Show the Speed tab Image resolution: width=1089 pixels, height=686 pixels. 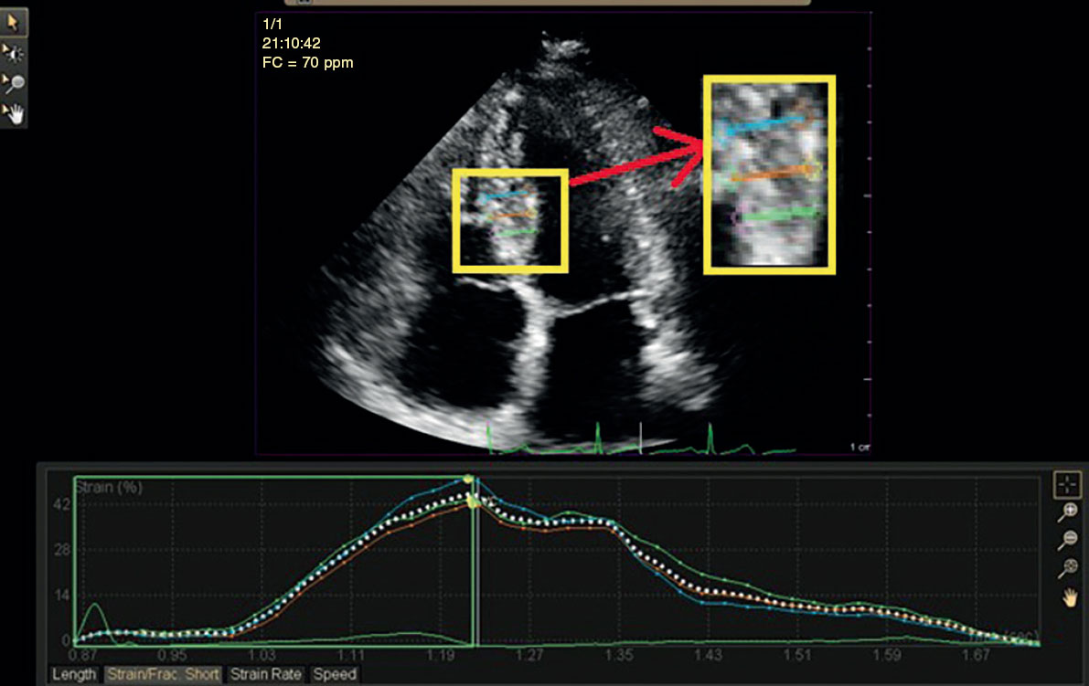(x=334, y=675)
